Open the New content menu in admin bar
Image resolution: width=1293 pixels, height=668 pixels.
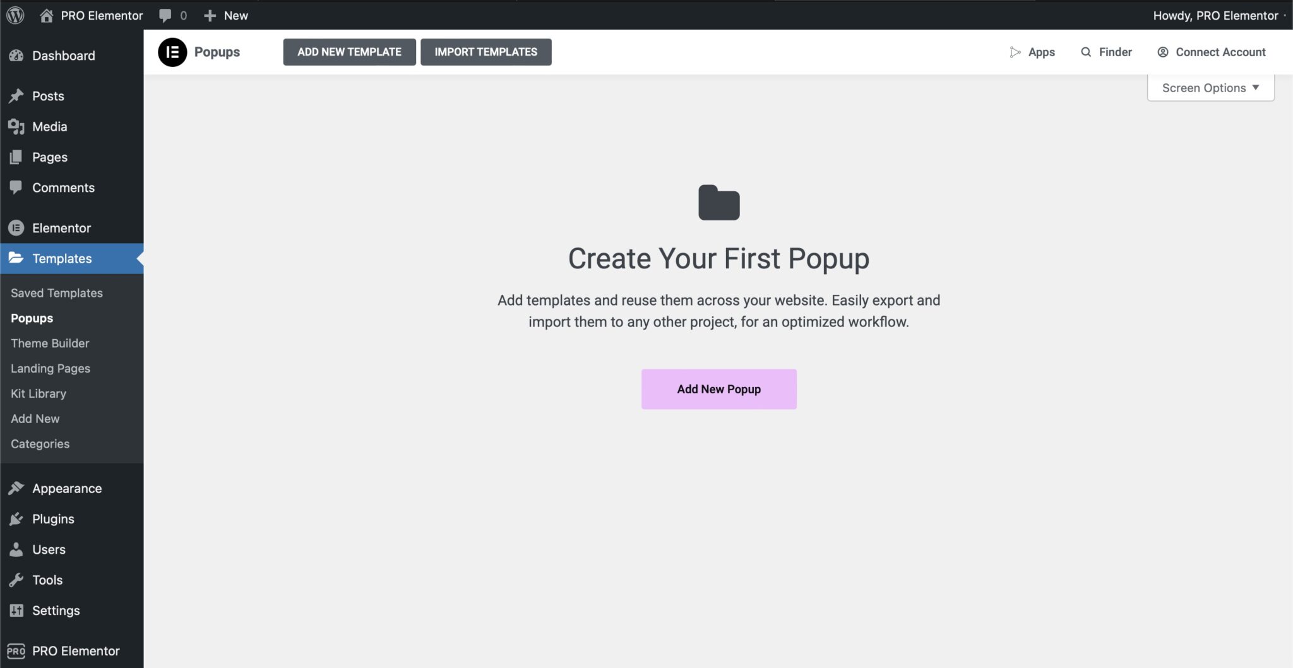click(x=226, y=16)
